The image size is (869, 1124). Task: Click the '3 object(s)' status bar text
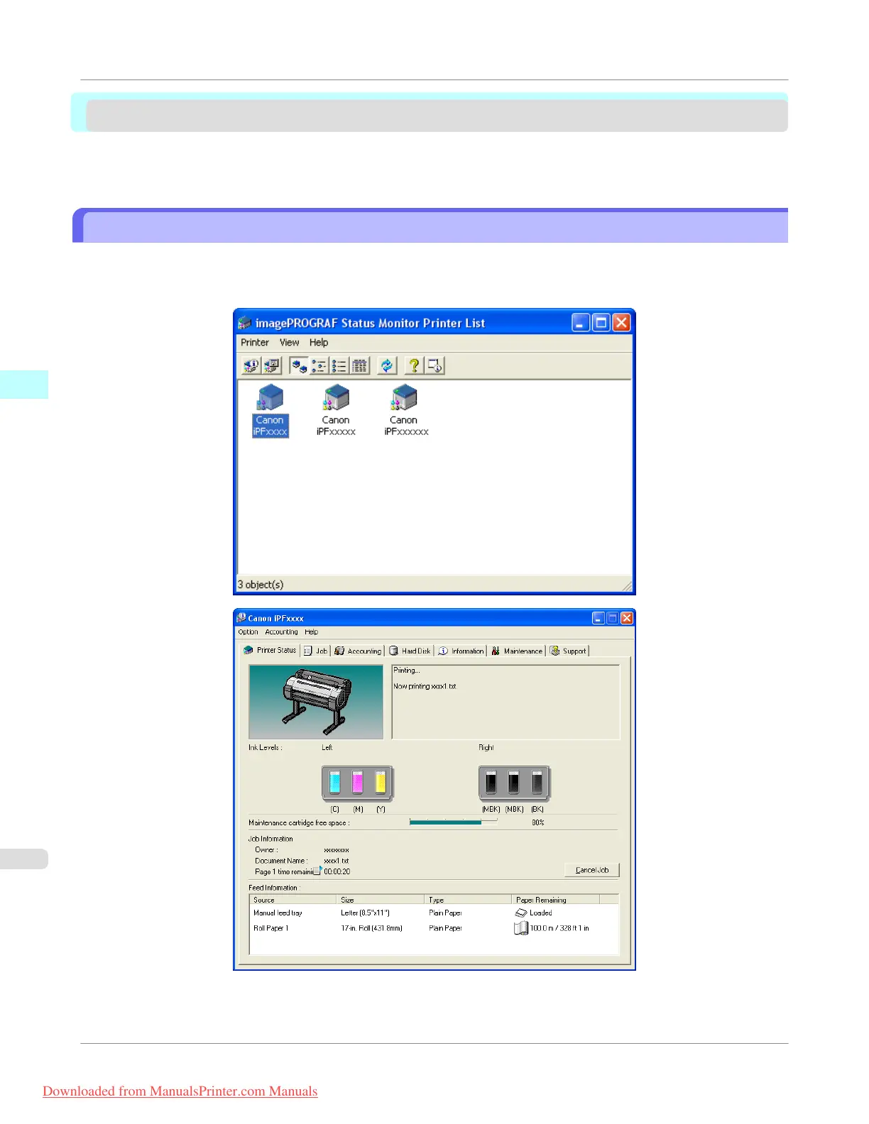(x=261, y=585)
